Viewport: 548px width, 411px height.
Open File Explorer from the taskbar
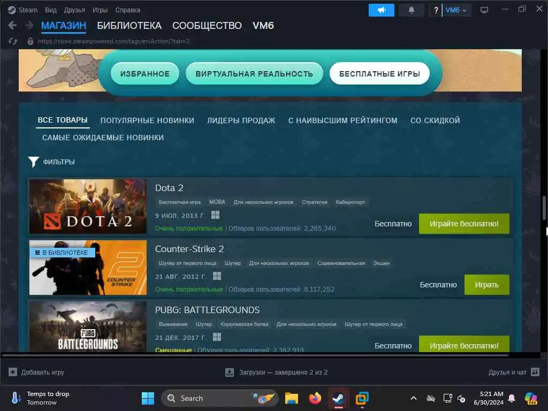pos(291,398)
